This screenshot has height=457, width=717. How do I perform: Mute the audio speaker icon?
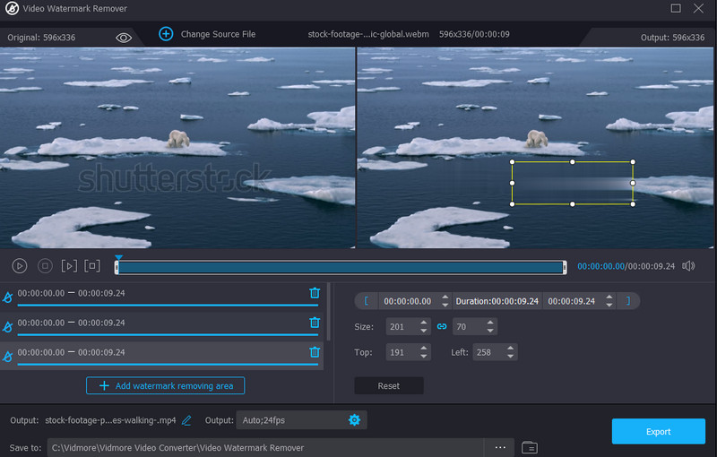pos(688,266)
